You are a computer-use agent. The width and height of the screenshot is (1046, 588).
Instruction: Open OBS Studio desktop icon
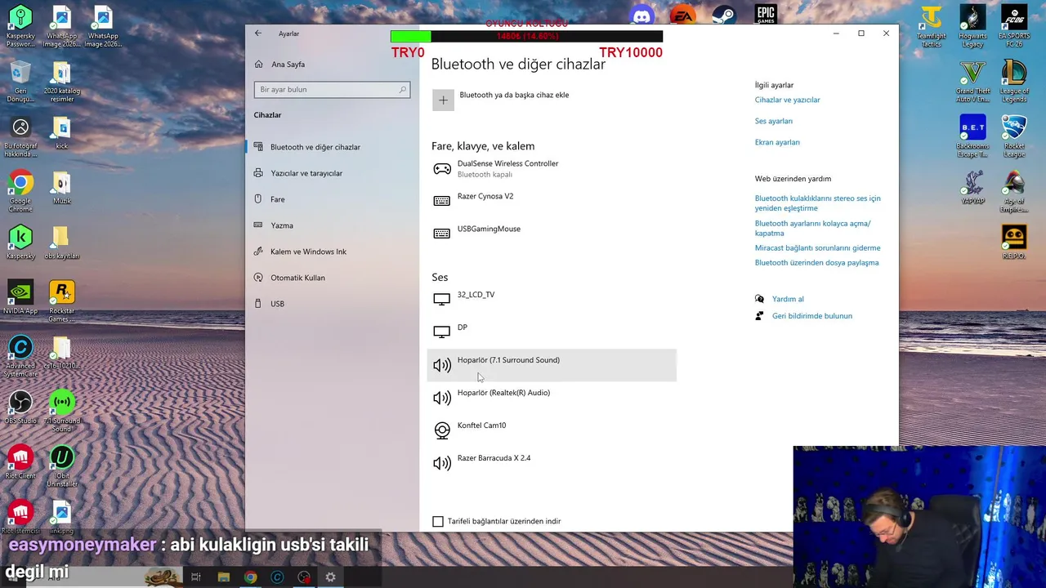point(20,408)
